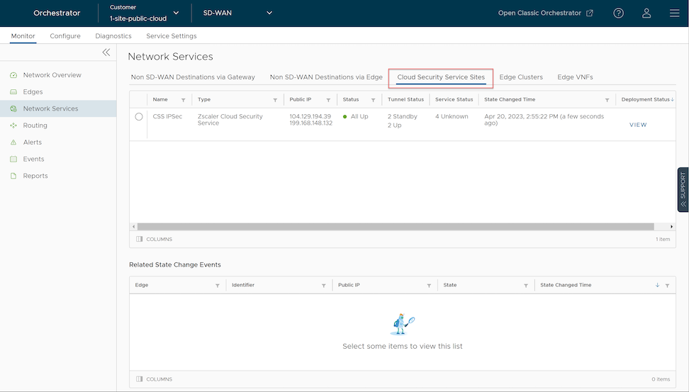This screenshot has width=689, height=392.
Task: Collapse the sidebar with double-chevron icon
Action: pos(106,52)
